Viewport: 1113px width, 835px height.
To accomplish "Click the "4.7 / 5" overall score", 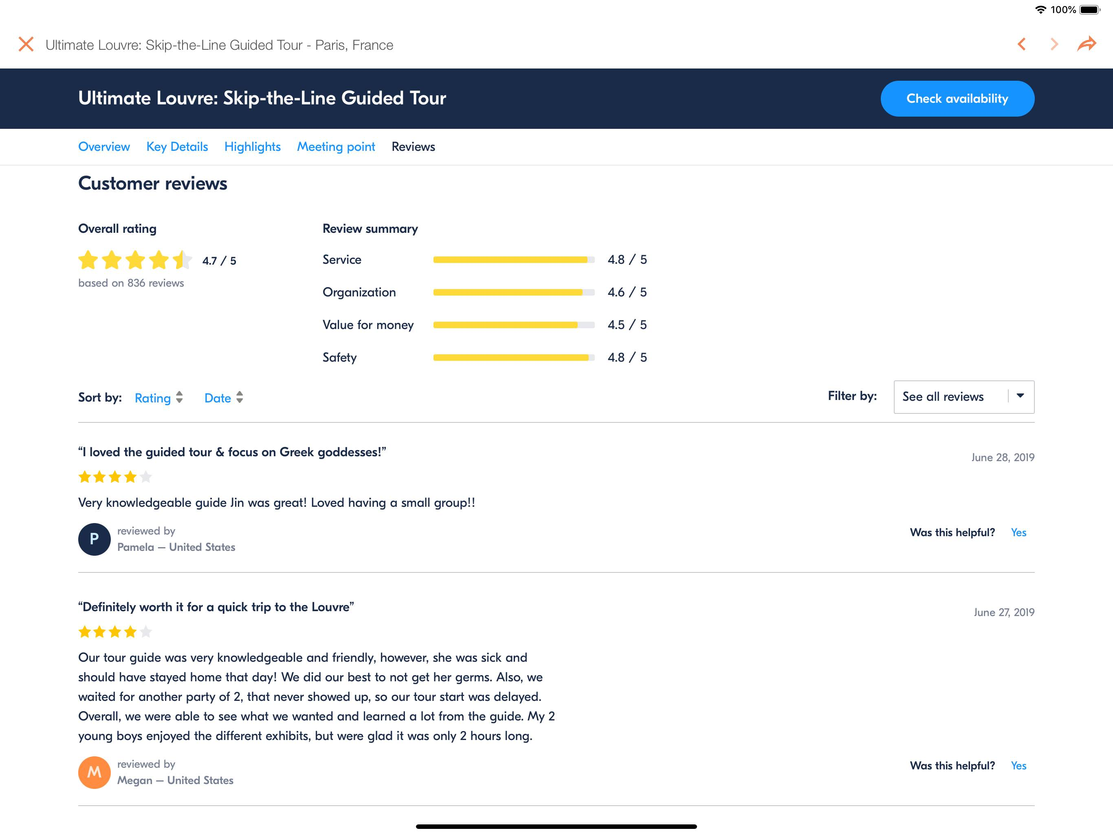I will pos(219,261).
